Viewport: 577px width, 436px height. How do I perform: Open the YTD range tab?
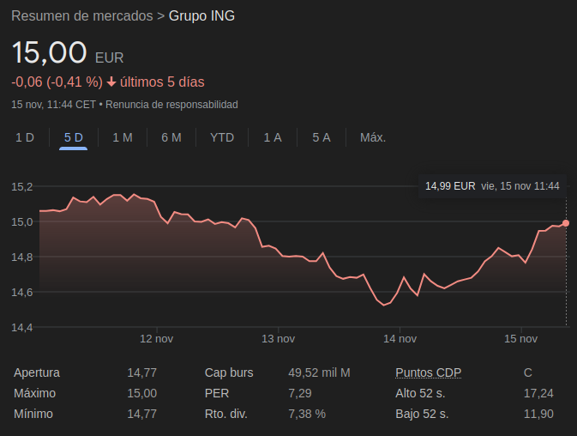point(222,137)
